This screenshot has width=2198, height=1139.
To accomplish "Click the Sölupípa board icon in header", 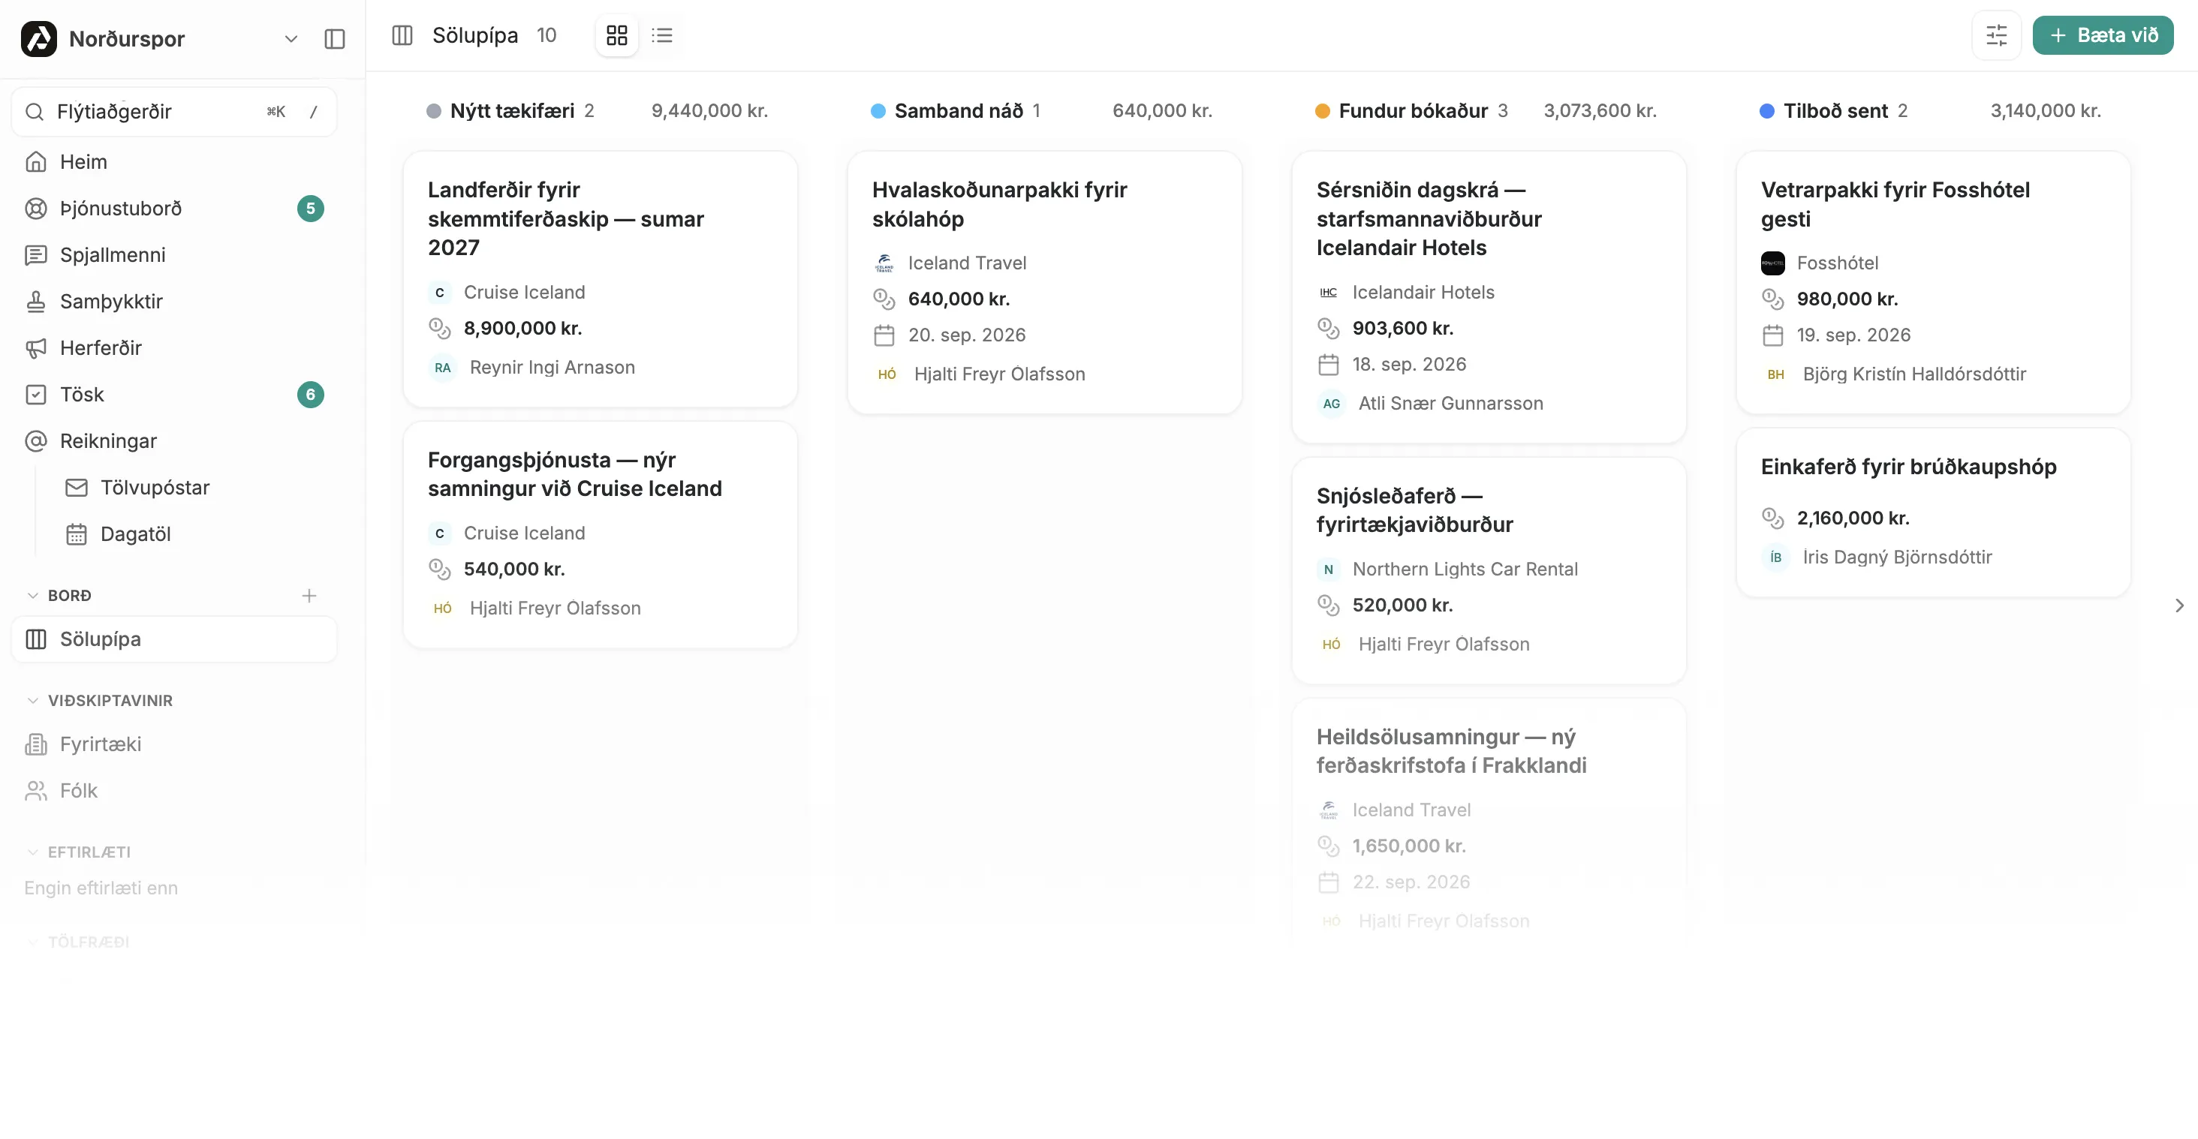I will pyautogui.click(x=402, y=35).
